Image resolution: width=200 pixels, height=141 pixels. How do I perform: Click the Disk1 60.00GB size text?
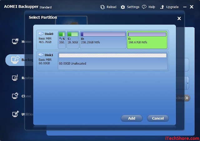click(44, 63)
